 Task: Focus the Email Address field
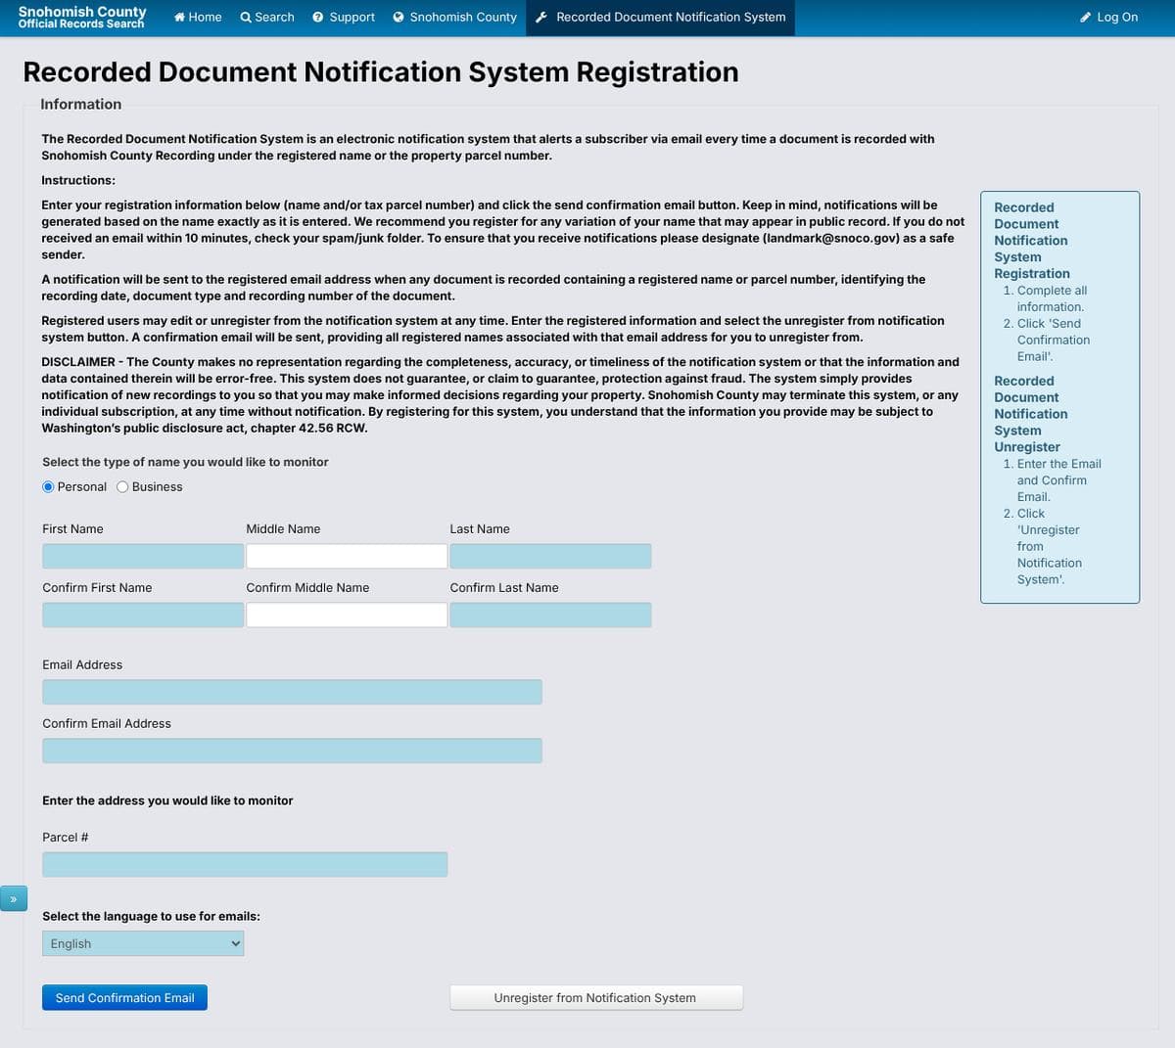292,692
